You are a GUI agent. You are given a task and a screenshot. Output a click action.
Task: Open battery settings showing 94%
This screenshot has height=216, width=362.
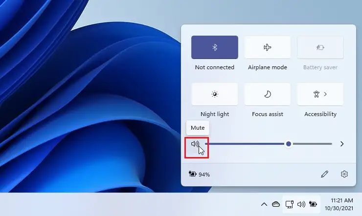point(199,174)
